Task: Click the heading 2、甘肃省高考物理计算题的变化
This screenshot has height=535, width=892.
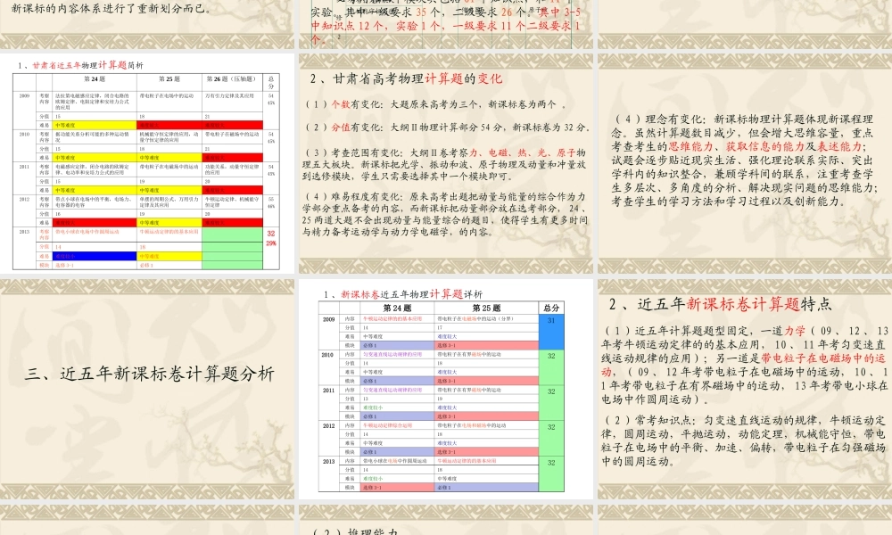Action: click(406, 78)
